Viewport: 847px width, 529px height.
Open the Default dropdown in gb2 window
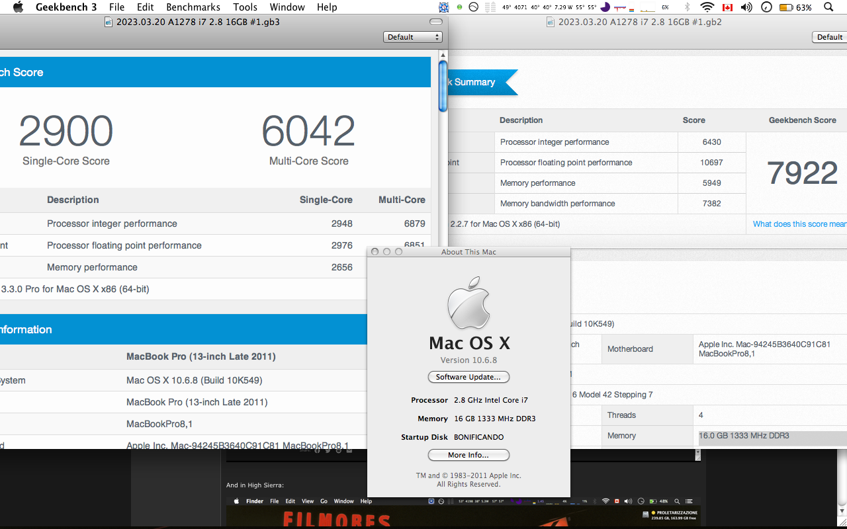coord(830,37)
